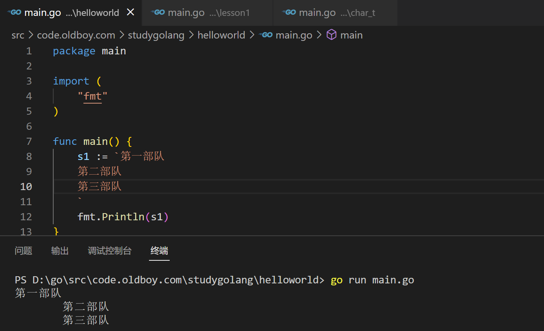Click the "fmt" import string
This screenshot has height=331, width=544.
pos(93,96)
